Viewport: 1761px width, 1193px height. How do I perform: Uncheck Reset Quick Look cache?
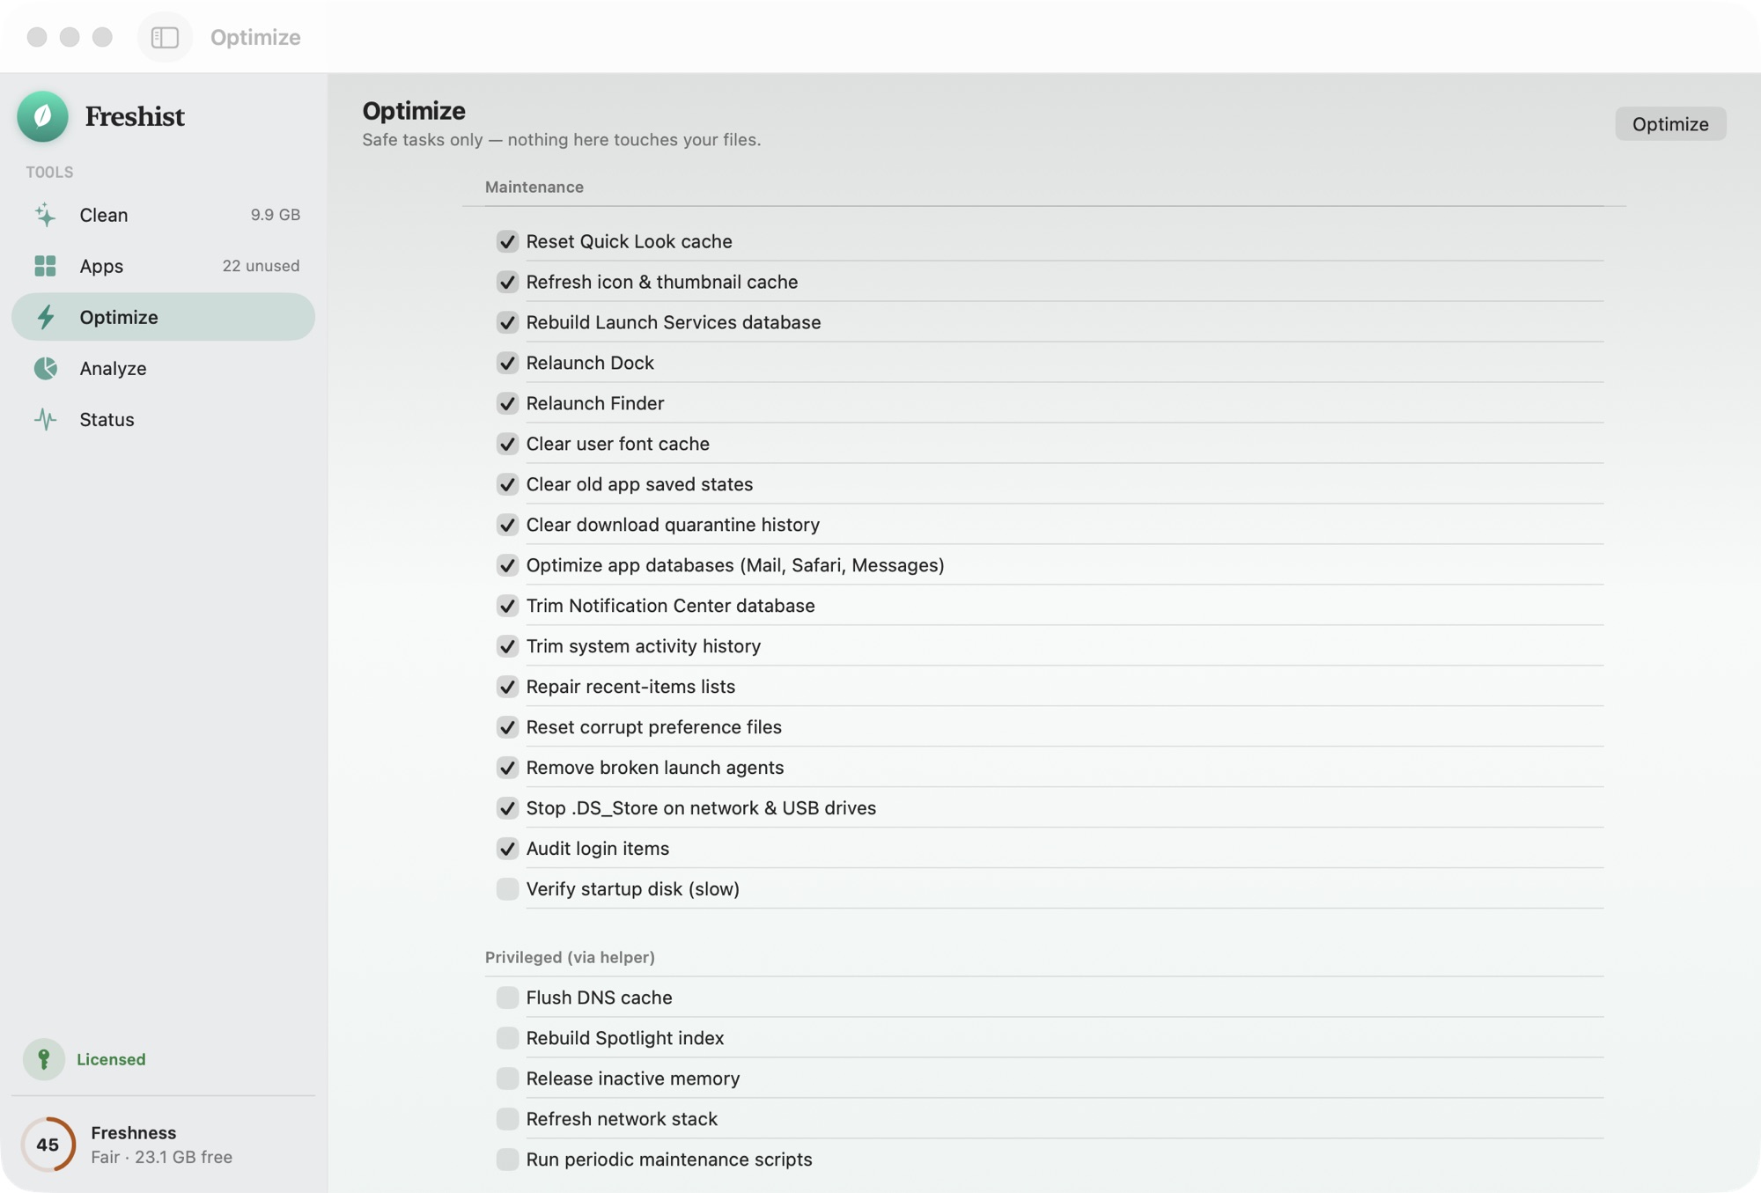(x=507, y=241)
